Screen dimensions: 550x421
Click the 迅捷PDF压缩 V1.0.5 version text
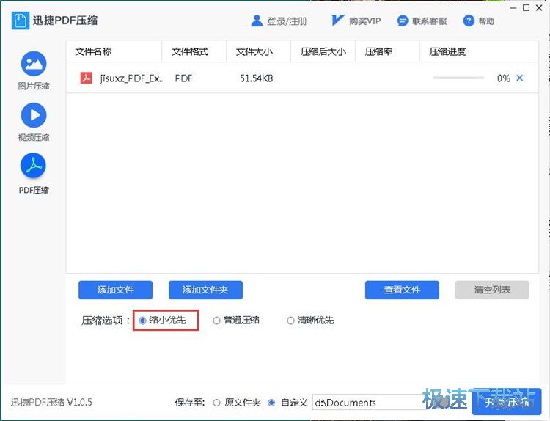pyautogui.click(x=51, y=402)
